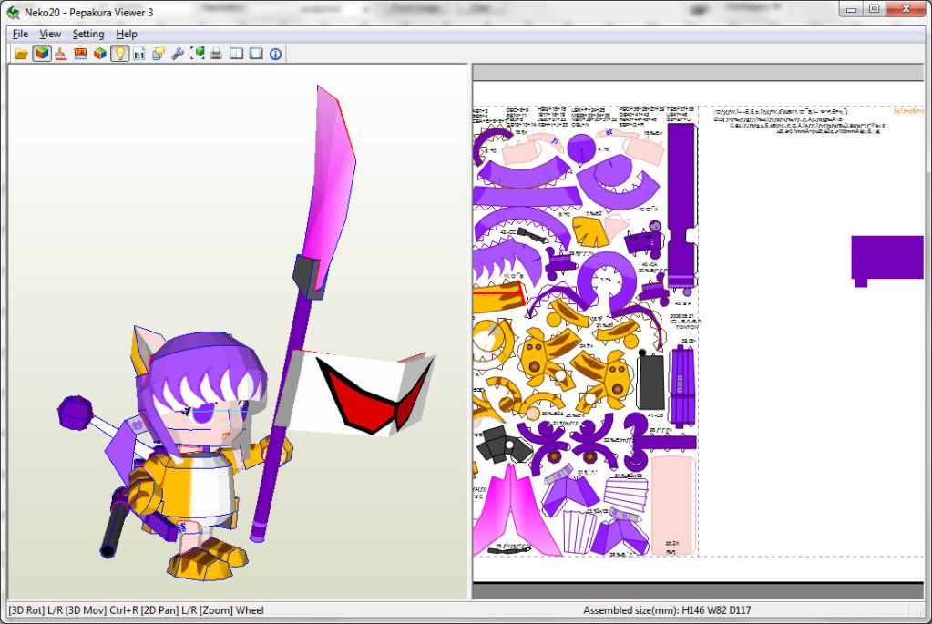Click the P.1 page icon
The height and width of the screenshot is (624, 932).
[139, 54]
